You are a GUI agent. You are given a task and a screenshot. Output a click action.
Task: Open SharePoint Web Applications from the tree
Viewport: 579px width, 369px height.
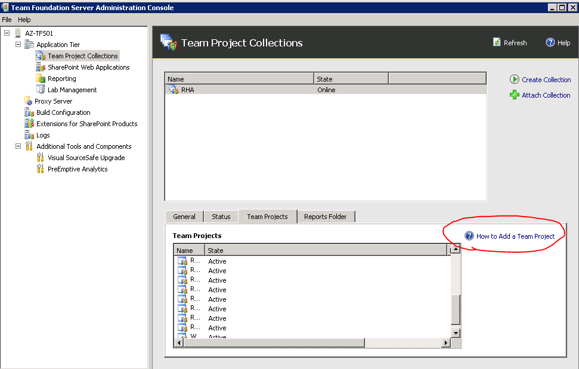coord(87,67)
